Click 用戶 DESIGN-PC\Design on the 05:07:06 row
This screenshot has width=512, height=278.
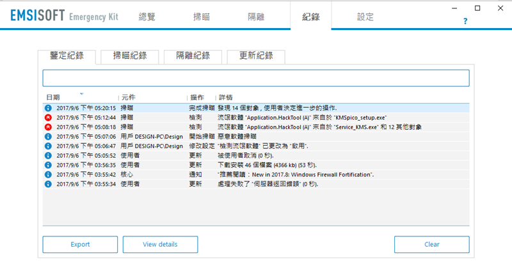pos(152,137)
